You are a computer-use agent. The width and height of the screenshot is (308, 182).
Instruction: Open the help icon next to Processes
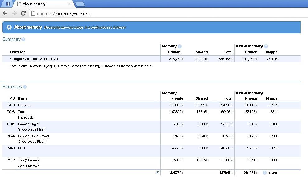[25, 87]
